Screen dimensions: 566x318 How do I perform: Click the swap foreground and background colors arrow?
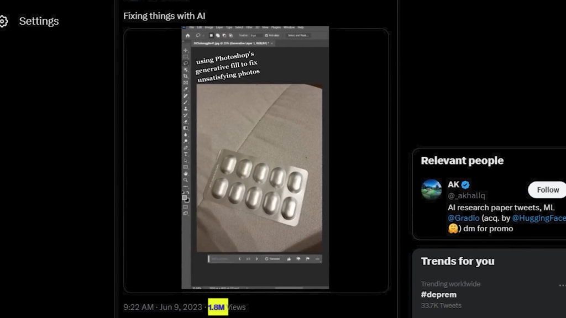pyautogui.click(x=188, y=192)
